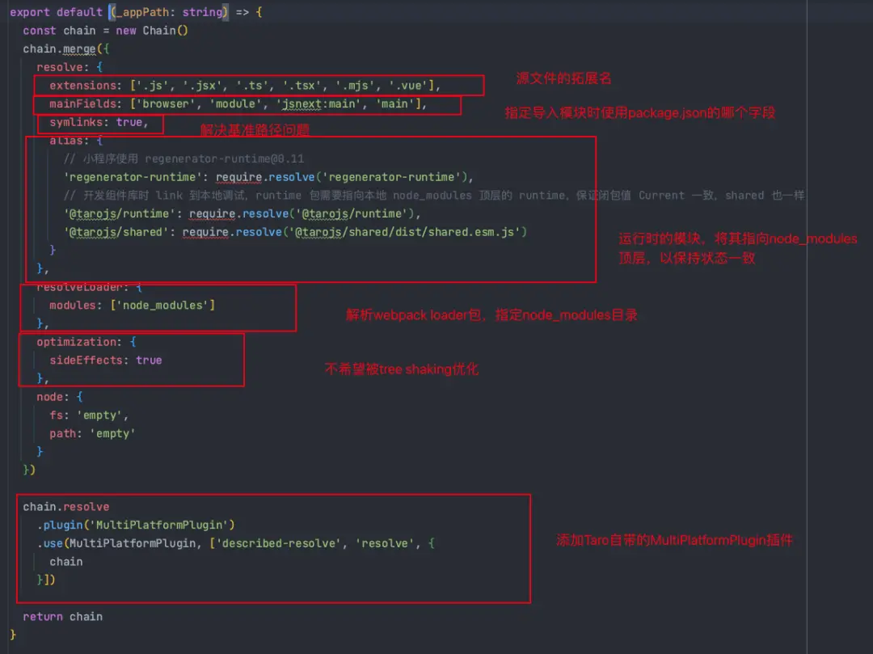Viewport: 873px width, 654px height.
Task: Click the 'extensions:' property key
Action: [85, 86]
